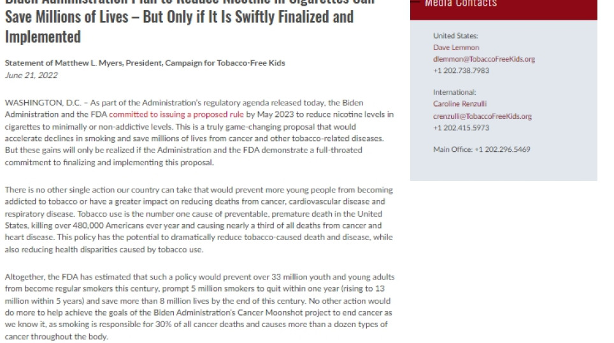Click the article headline about nicotine plan
This screenshot has width=614, height=343.
click(179, 25)
